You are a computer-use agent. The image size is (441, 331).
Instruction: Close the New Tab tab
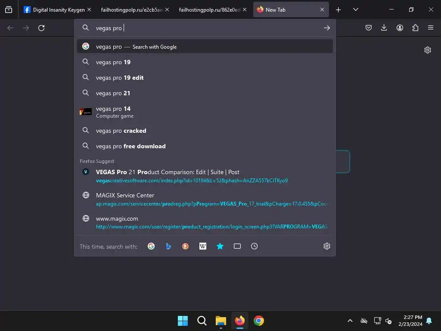click(322, 9)
